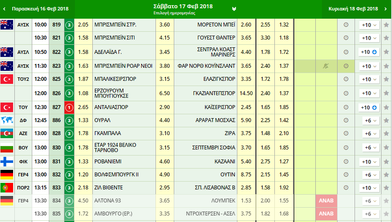
Task: Click the green circle 3 badge, row 822
Action: click(69, 52)
